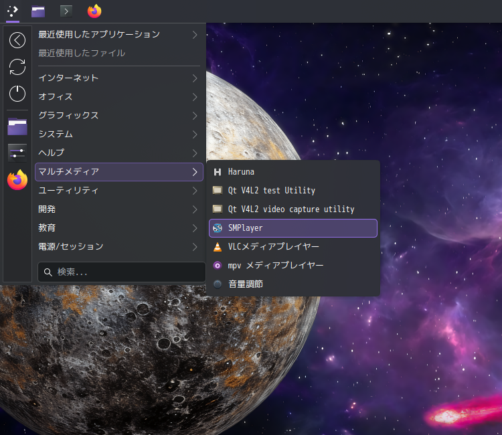Expand the ユーティリティ submenu chevron
The height and width of the screenshot is (435, 502).
pyautogui.click(x=195, y=191)
